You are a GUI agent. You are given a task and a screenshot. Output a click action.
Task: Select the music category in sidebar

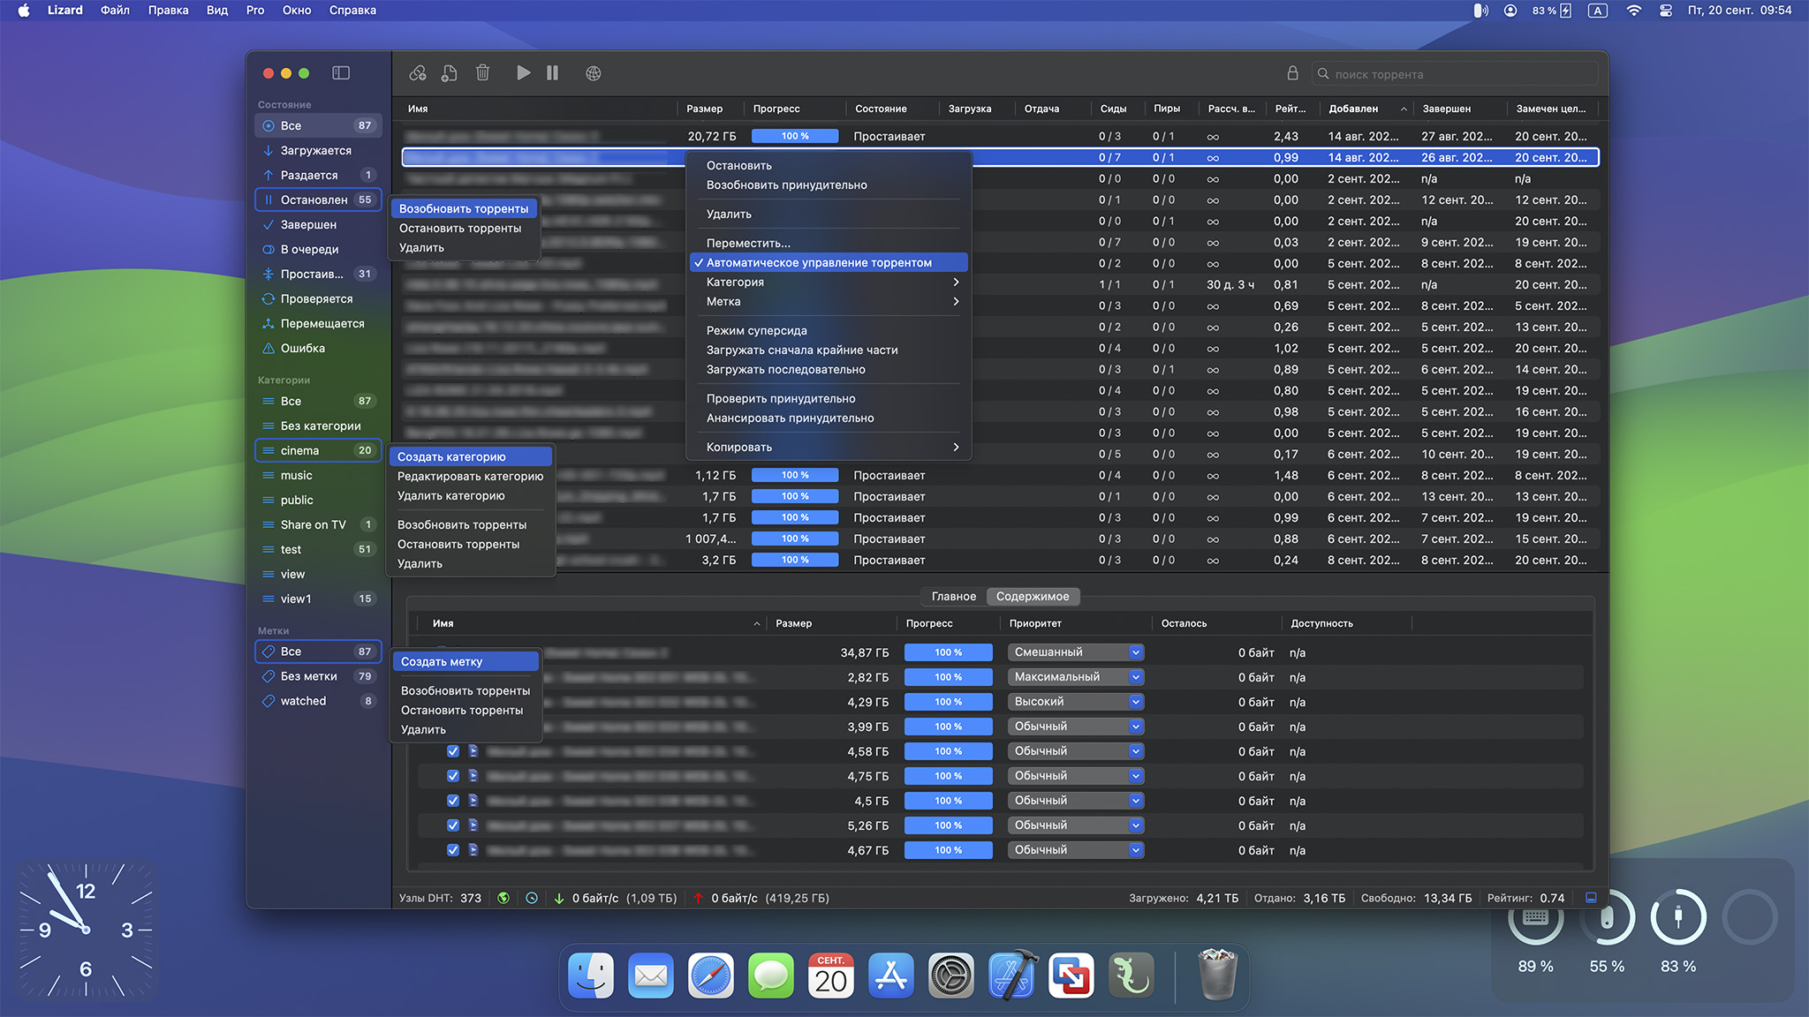coord(318,475)
